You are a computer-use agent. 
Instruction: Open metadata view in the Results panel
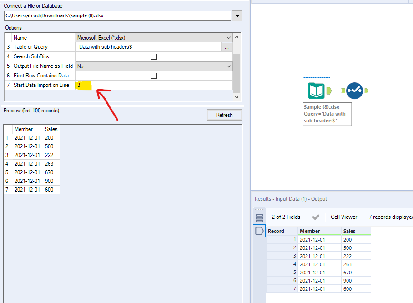coord(259,217)
